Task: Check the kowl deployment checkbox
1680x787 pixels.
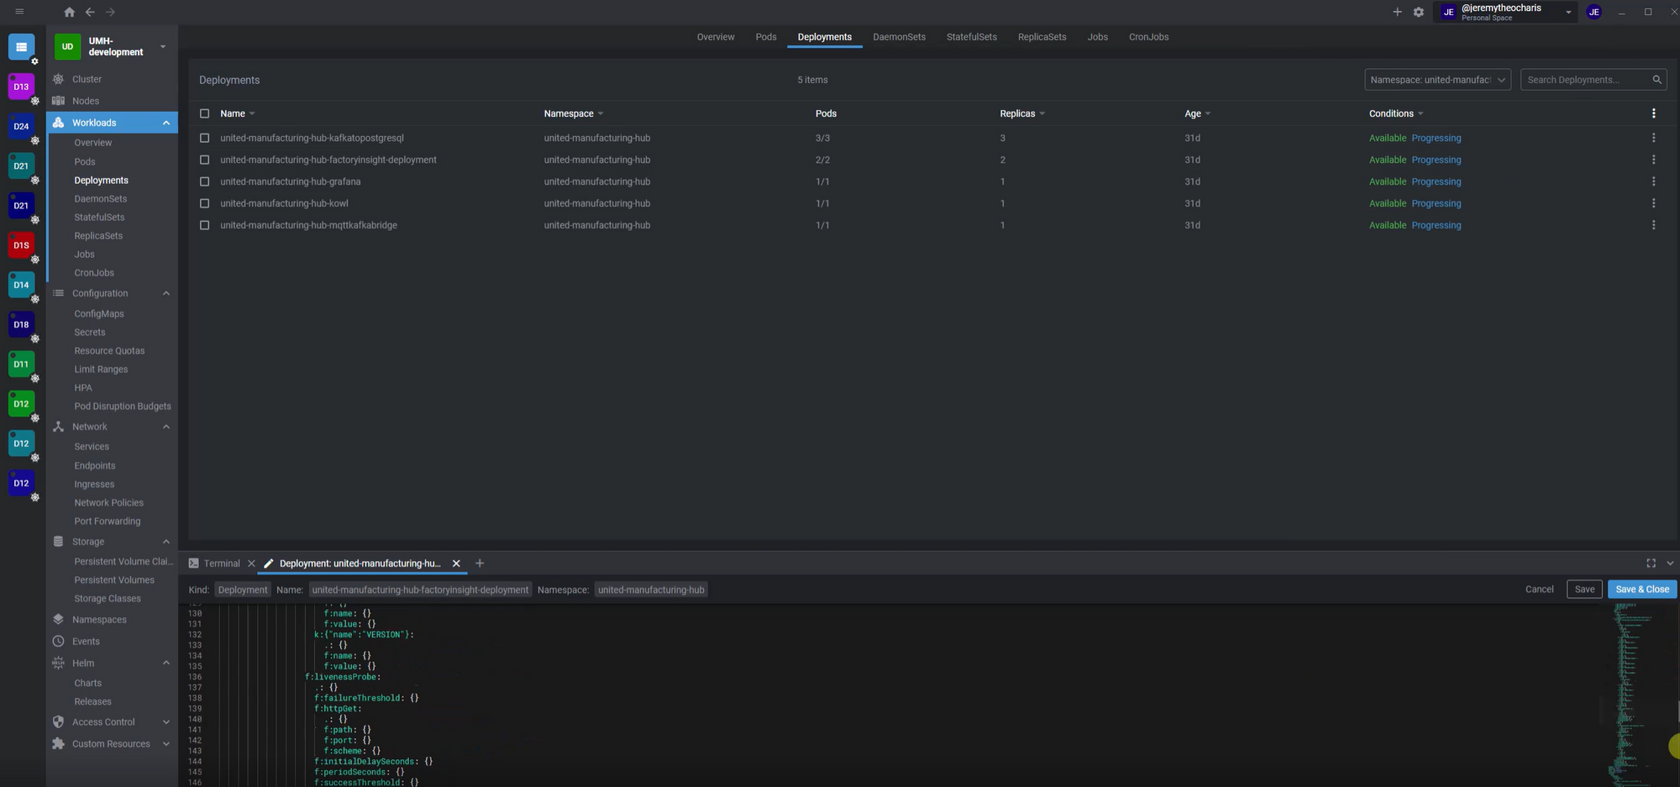Action: point(204,203)
